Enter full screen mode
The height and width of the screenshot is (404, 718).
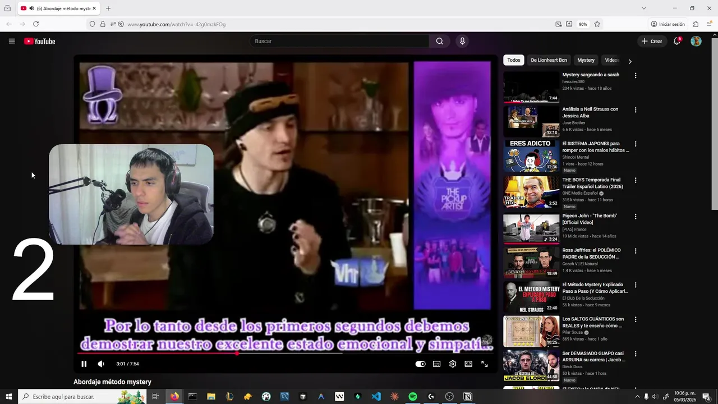485,364
